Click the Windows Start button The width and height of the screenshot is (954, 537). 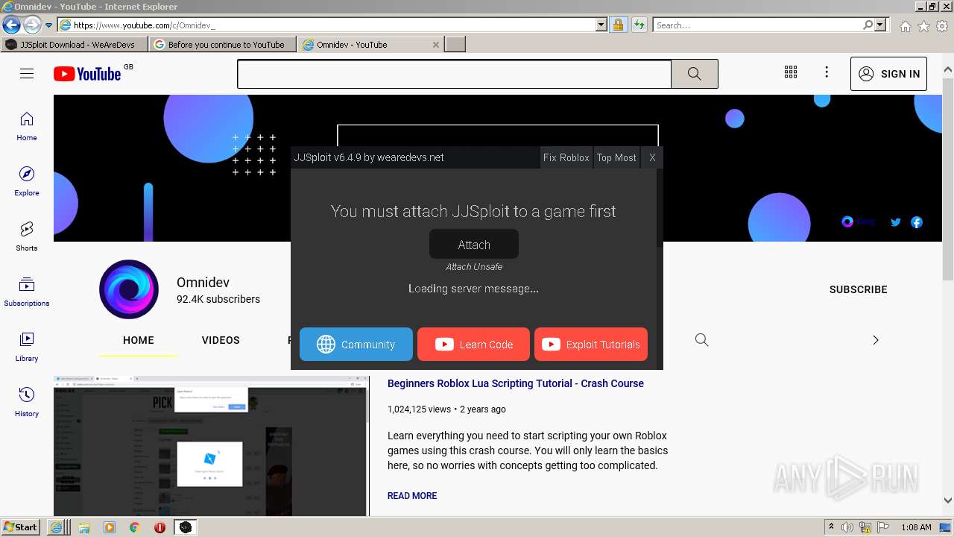coord(20,527)
